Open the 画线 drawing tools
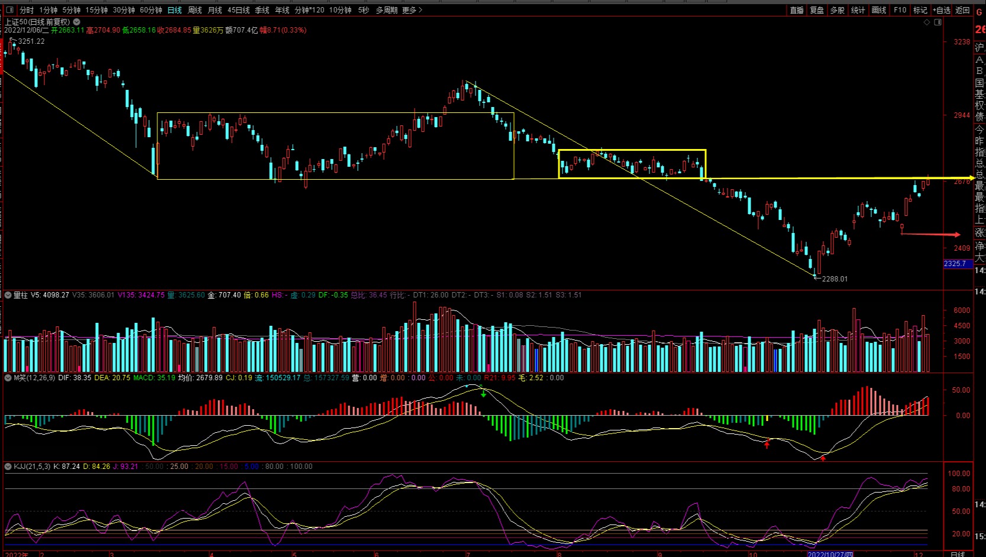Screen dimensions: 986x557 [x=879, y=10]
